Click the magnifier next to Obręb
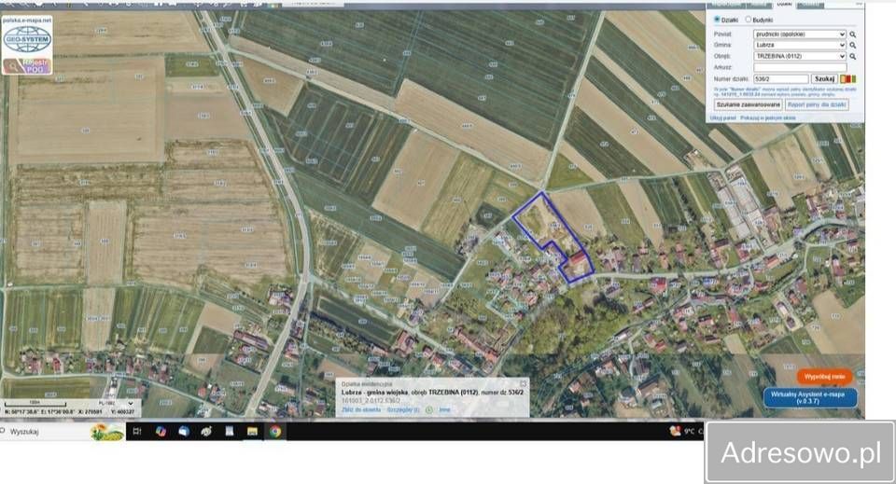The width and height of the screenshot is (896, 484). coord(852,57)
